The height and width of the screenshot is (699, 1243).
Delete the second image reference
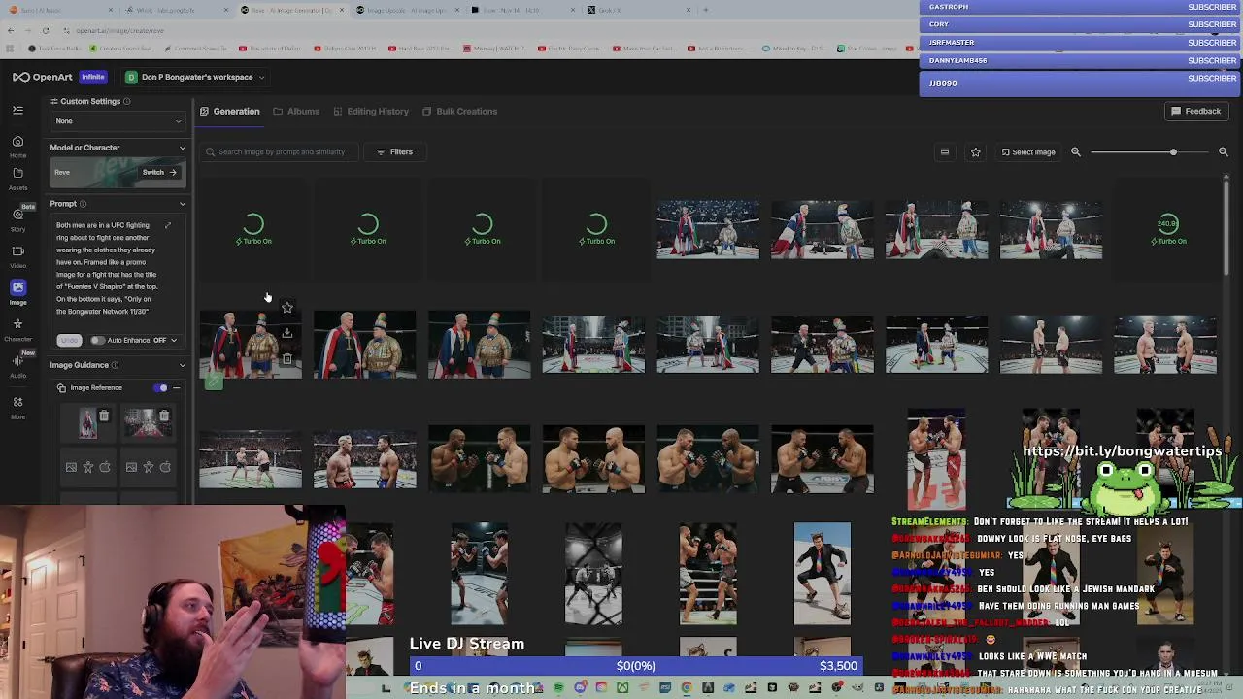(x=164, y=416)
